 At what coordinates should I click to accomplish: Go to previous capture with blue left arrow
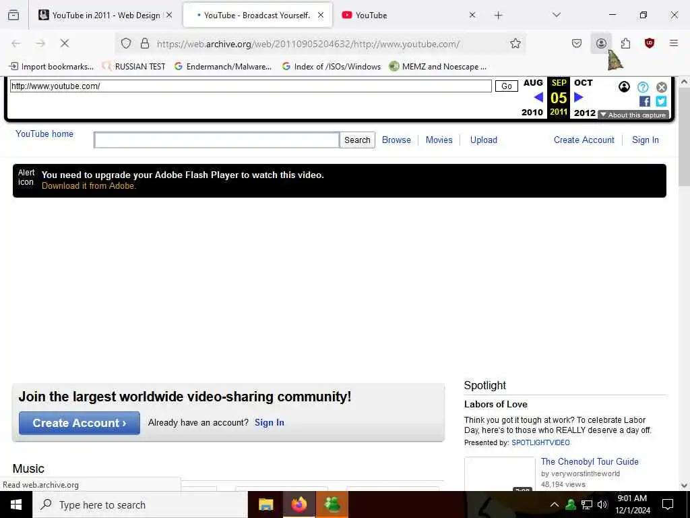tap(538, 97)
